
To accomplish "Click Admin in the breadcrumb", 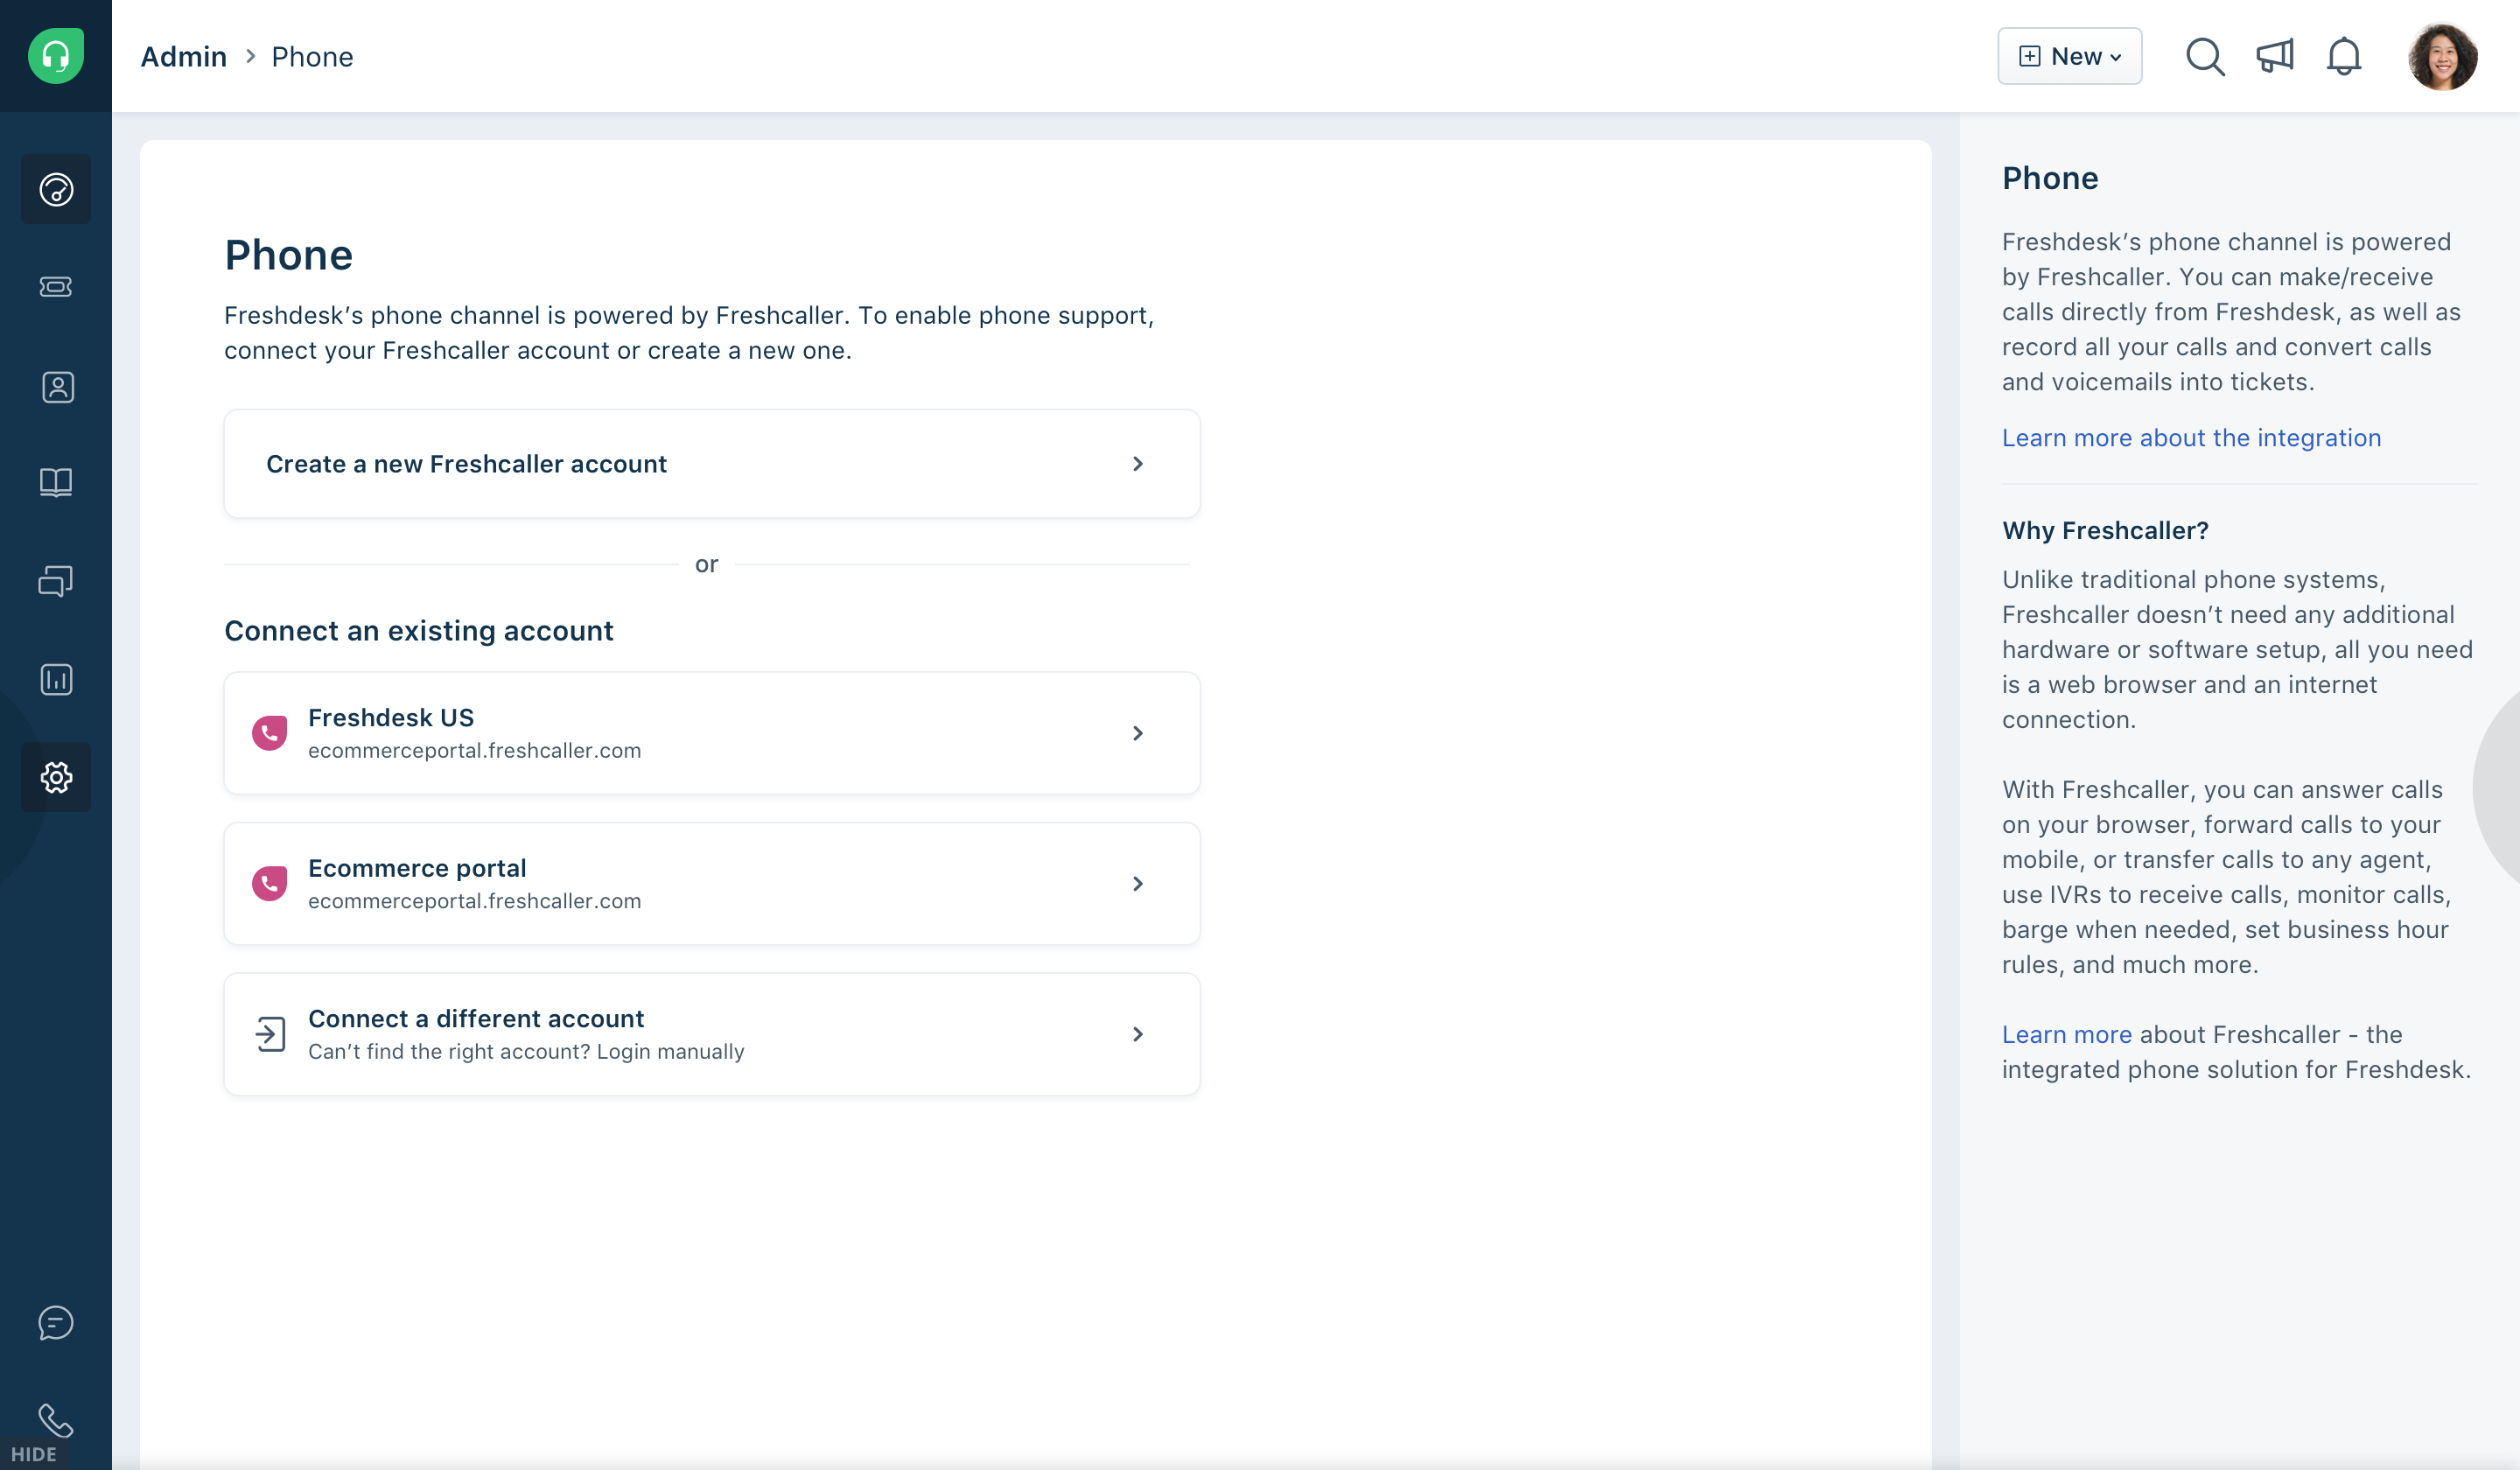I will pos(184,57).
